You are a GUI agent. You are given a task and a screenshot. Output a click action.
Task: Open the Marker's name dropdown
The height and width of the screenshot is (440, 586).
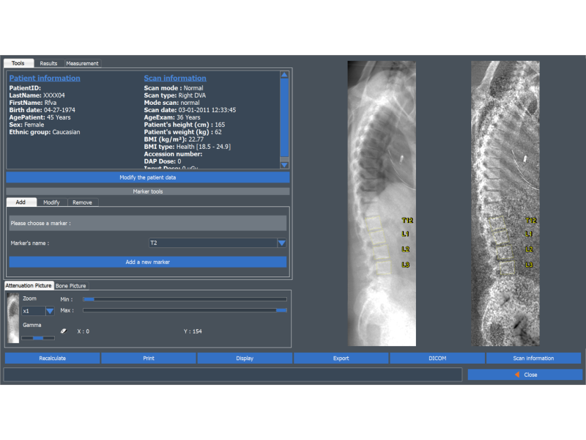pyautogui.click(x=281, y=243)
